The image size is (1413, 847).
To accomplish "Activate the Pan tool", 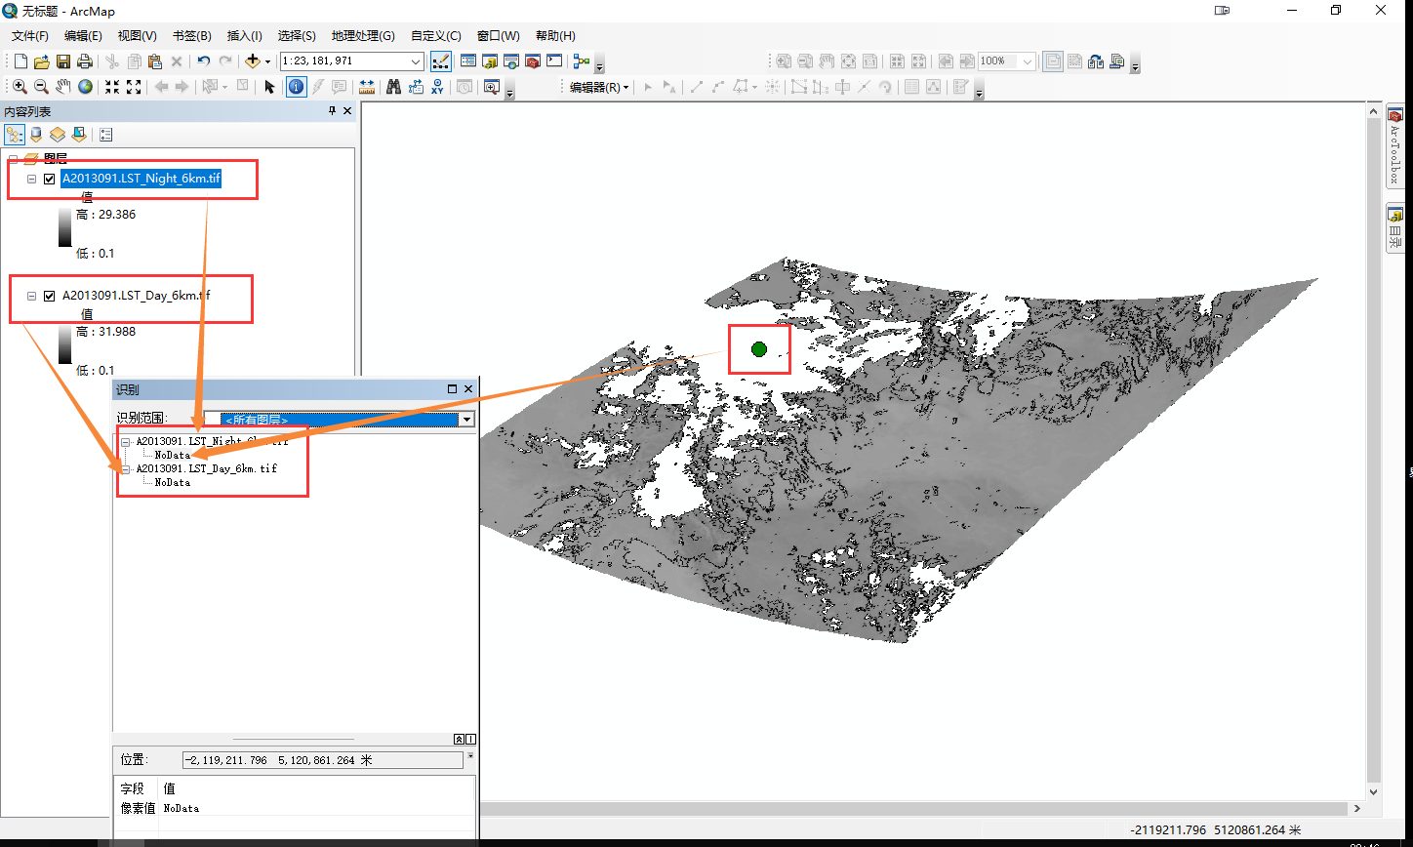I will (62, 87).
